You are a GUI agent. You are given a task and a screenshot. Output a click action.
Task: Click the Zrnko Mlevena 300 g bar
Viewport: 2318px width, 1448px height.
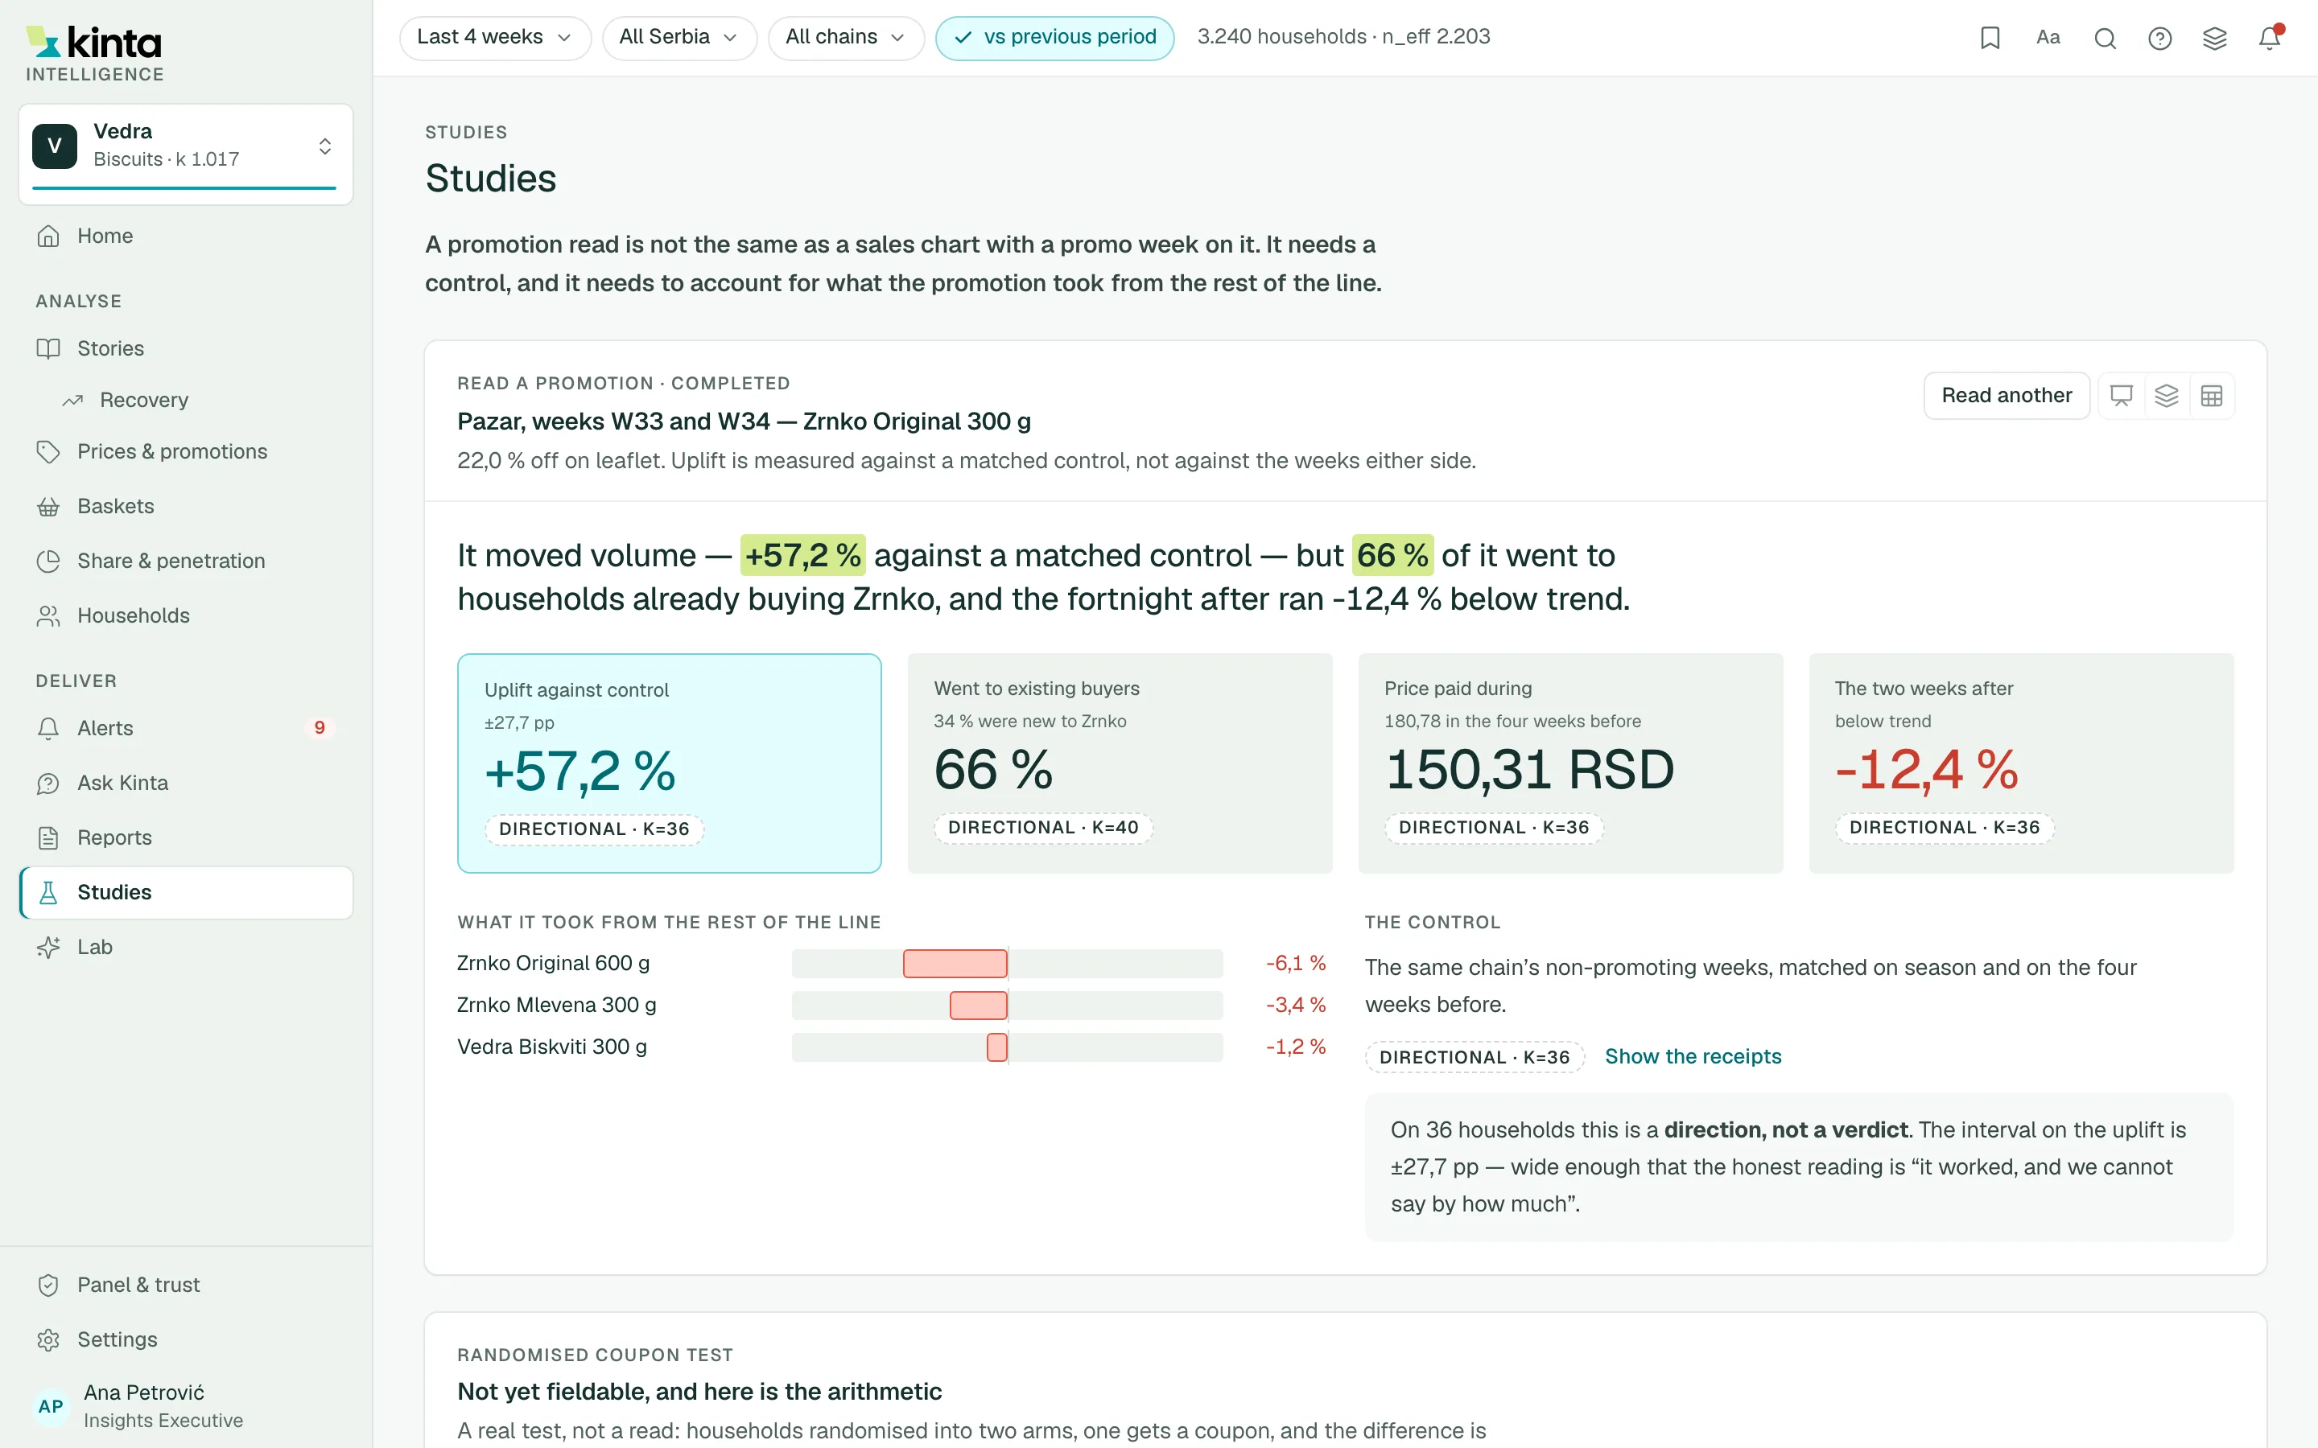click(978, 1006)
